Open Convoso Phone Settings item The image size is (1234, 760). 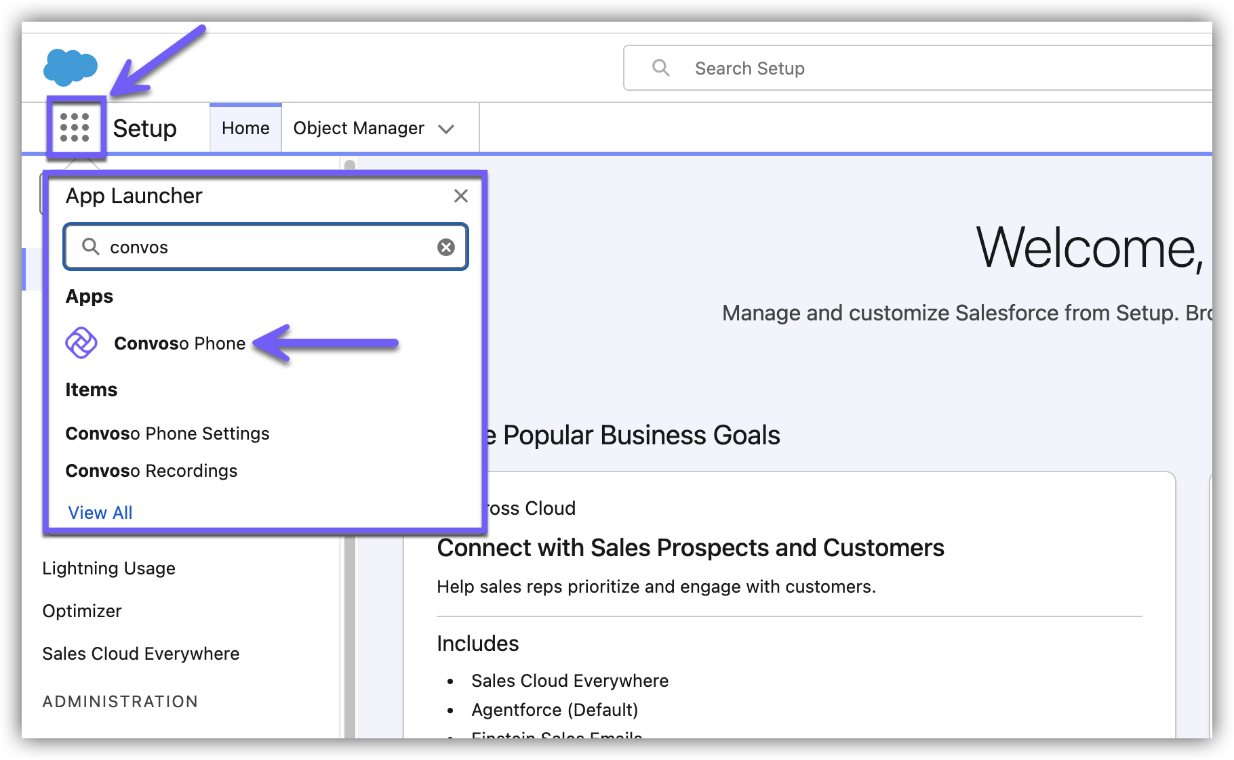click(167, 434)
